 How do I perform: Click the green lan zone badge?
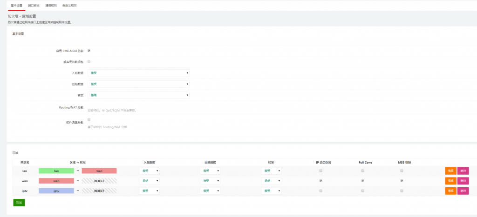[56, 171]
